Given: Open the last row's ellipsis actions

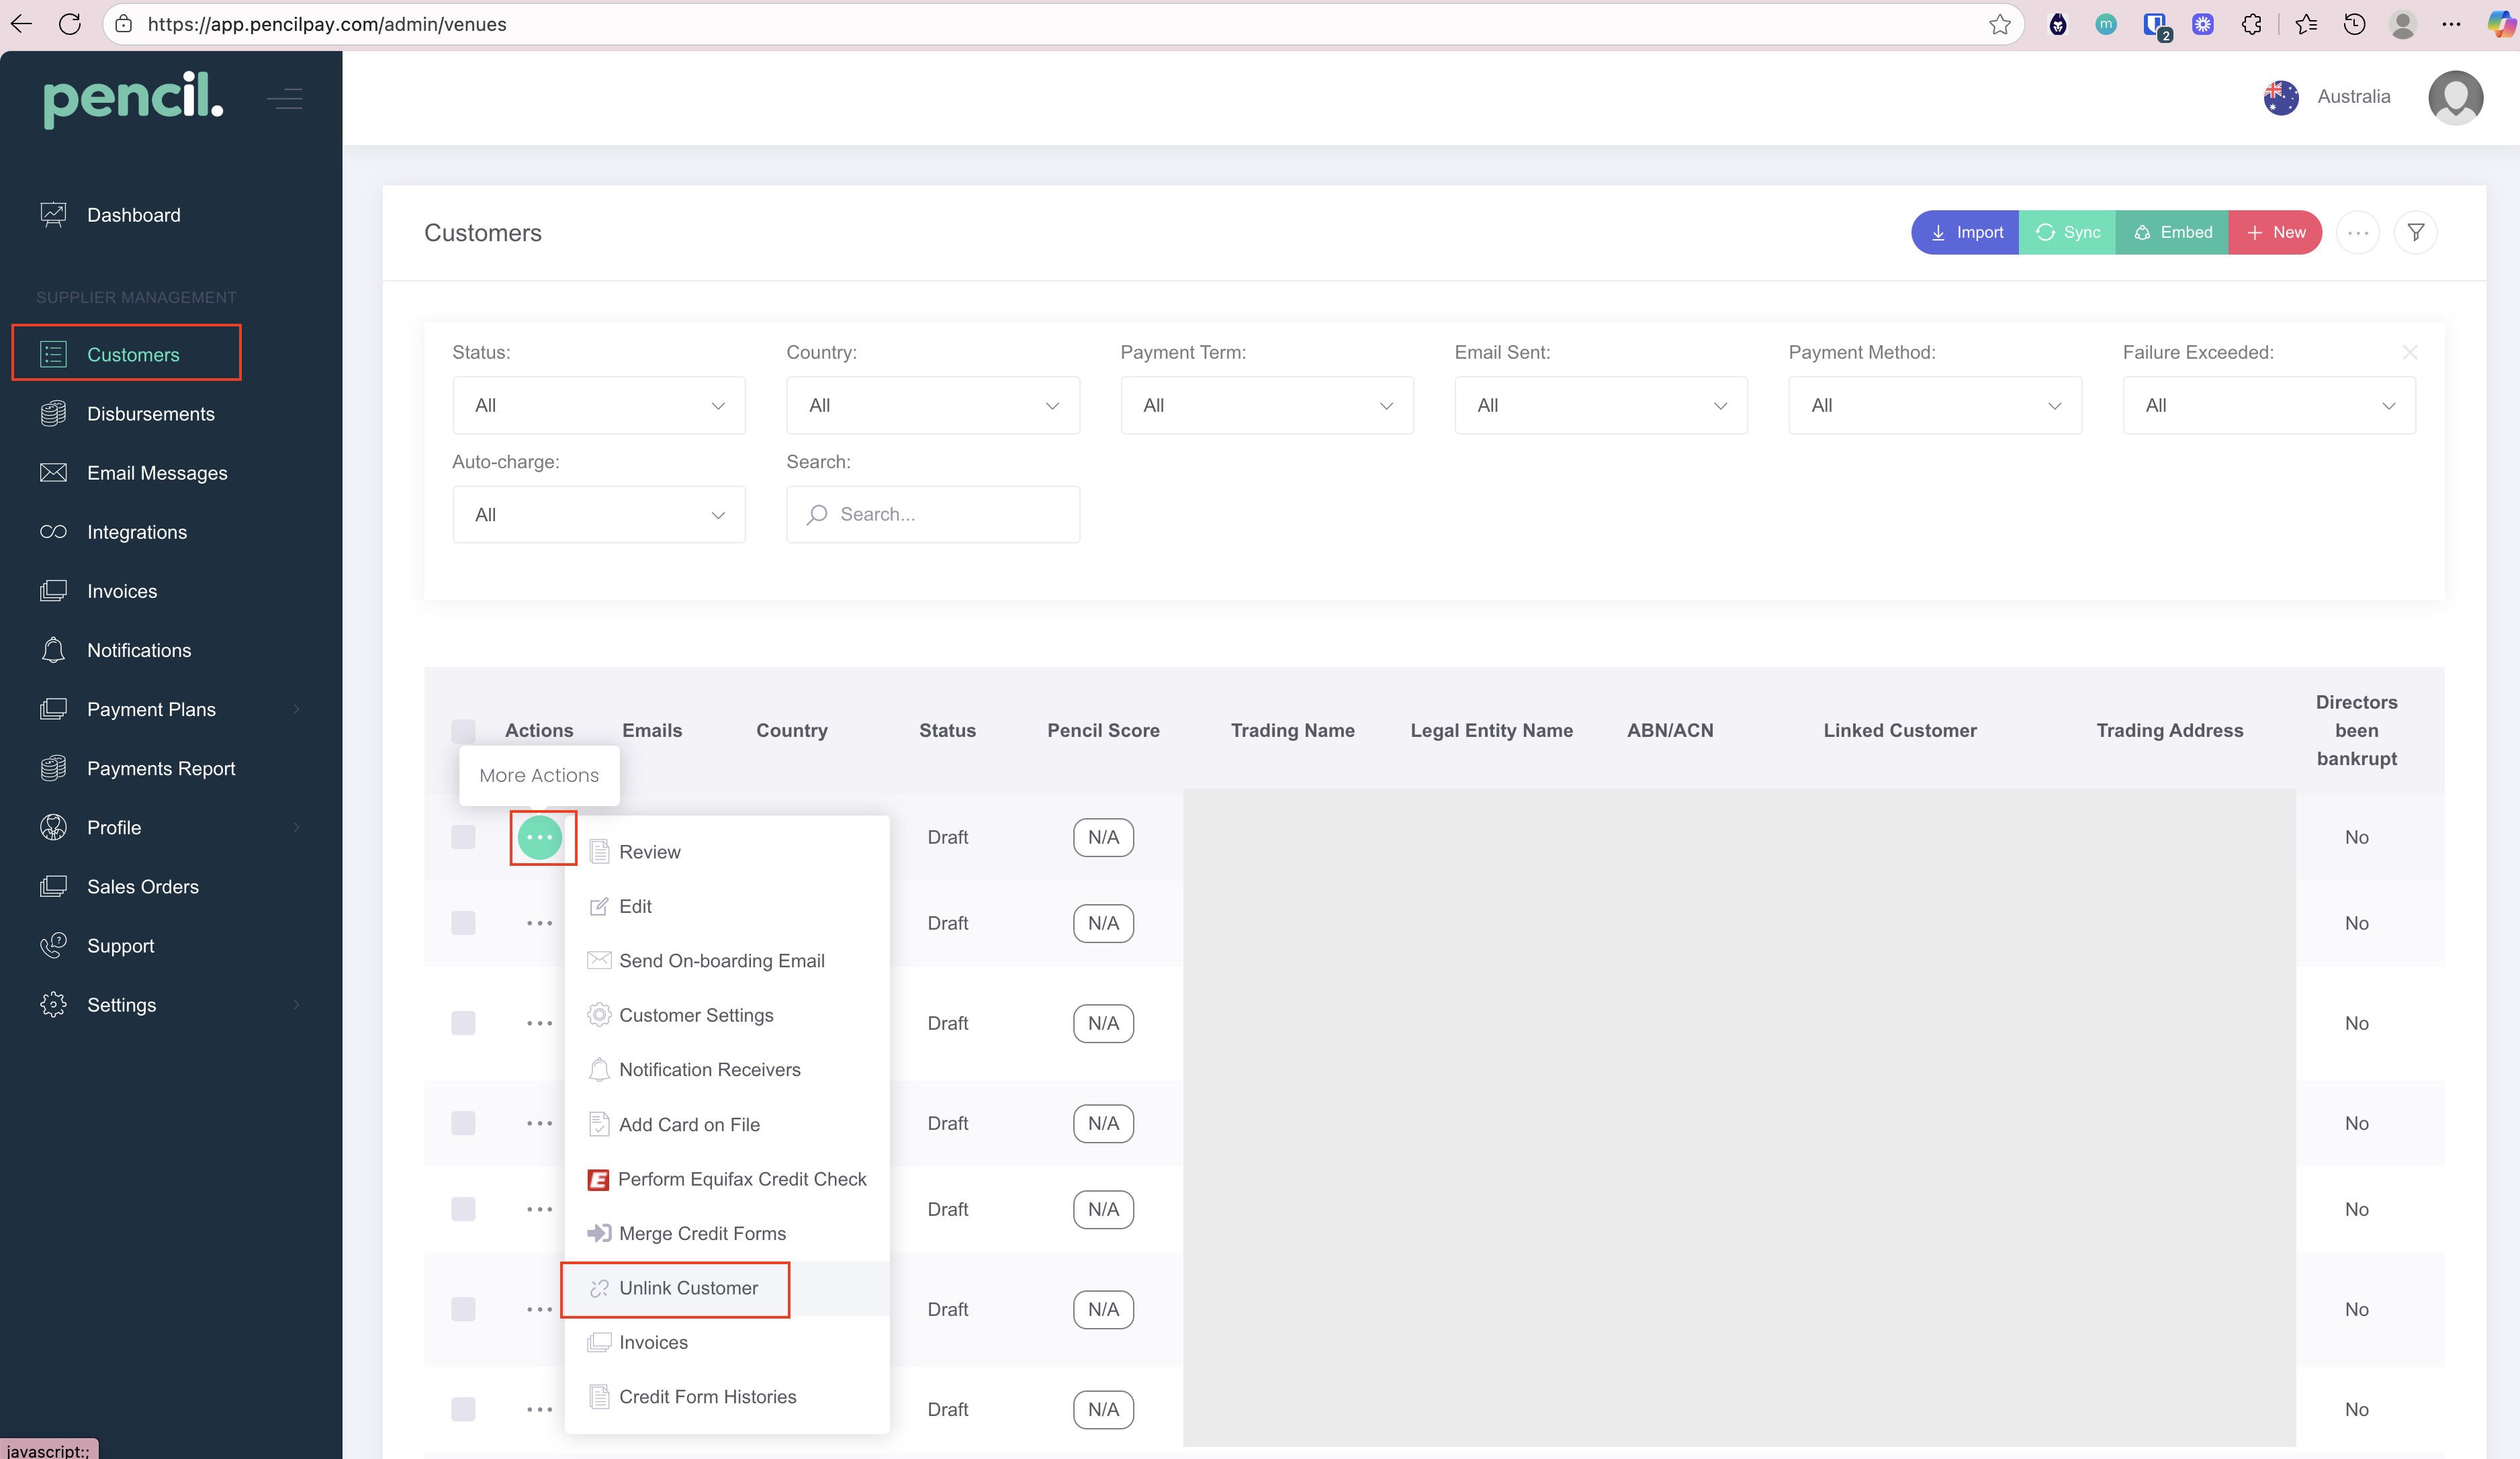Looking at the screenshot, I should point(540,1409).
